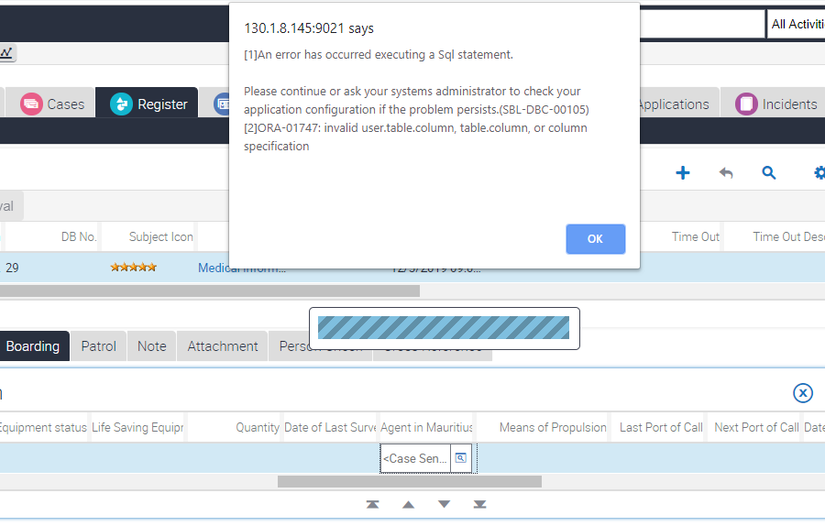
Task: Click the striped loading progress bar
Action: [444, 328]
